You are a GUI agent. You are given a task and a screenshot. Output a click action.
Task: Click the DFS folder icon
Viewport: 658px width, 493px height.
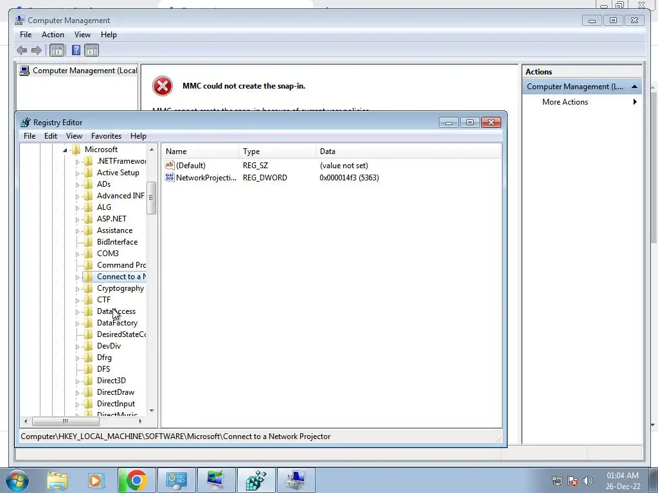pyautogui.click(x=89, y=369)
